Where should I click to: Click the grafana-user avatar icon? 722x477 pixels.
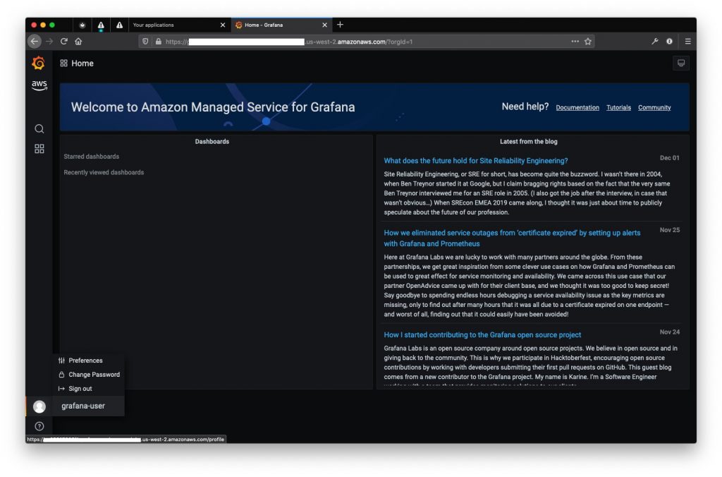[39, 406]
